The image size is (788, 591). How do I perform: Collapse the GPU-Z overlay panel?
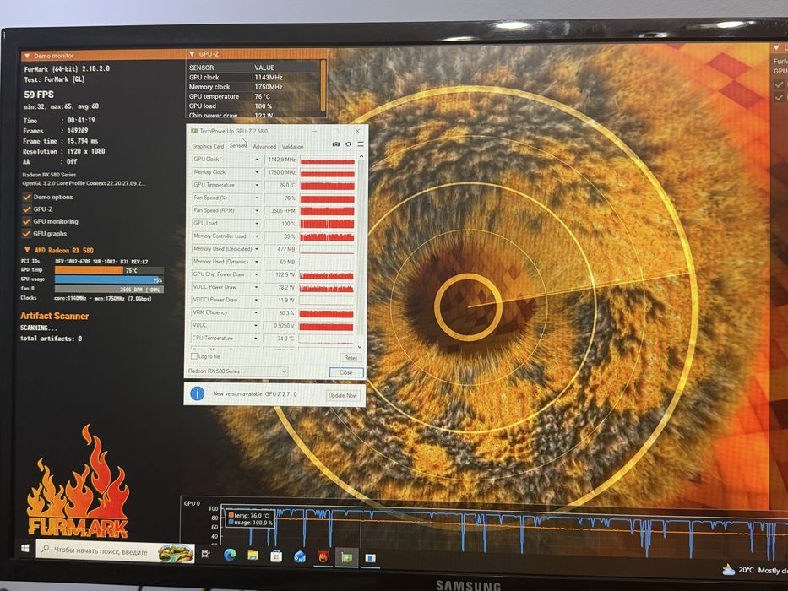pyautogui.click(x=192, y=53)
